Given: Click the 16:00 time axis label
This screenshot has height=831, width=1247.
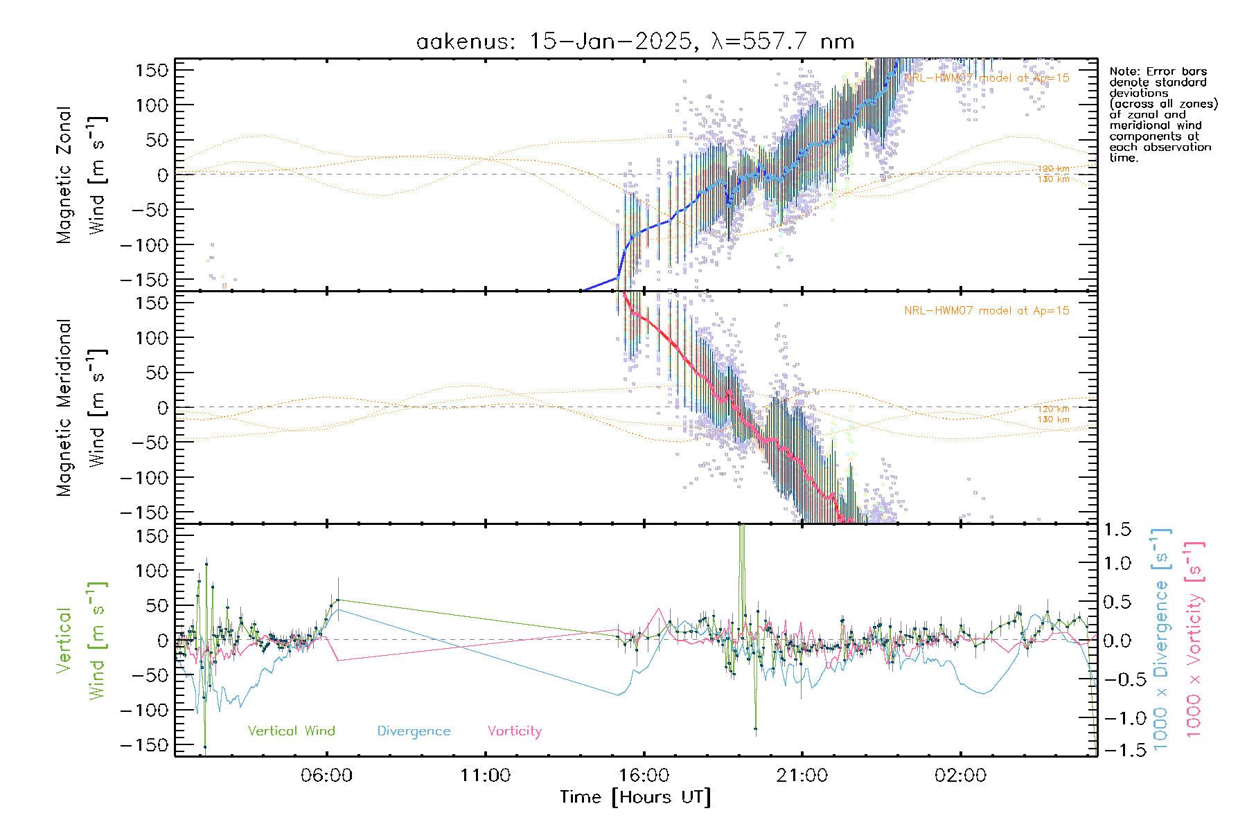Looking at the screenshot, I should tap(644, 776).
